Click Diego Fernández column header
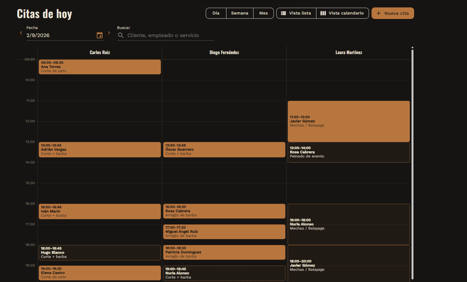 pyautogui.click(x=224, y=52)
